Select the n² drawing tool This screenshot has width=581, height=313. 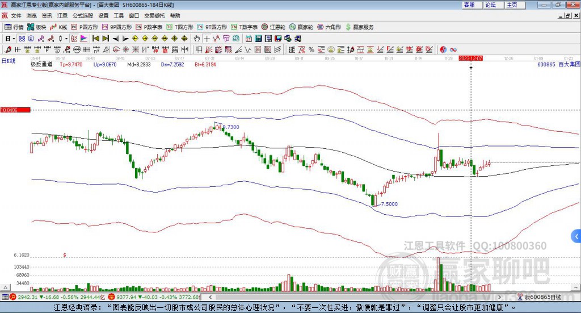[96, 49]
